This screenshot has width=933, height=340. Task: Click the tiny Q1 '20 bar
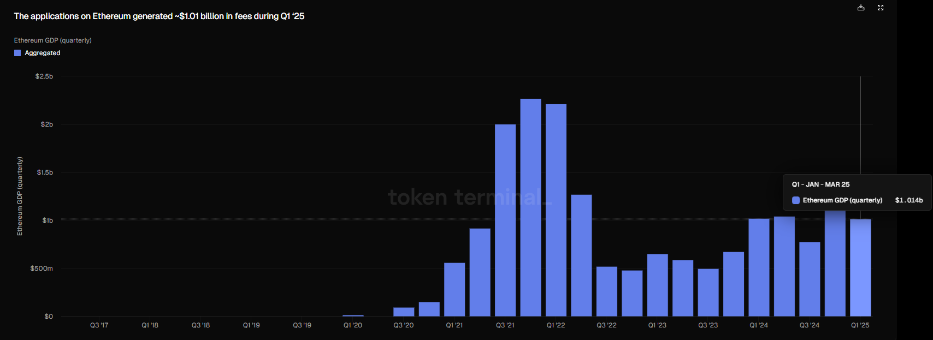pos(353,315)
